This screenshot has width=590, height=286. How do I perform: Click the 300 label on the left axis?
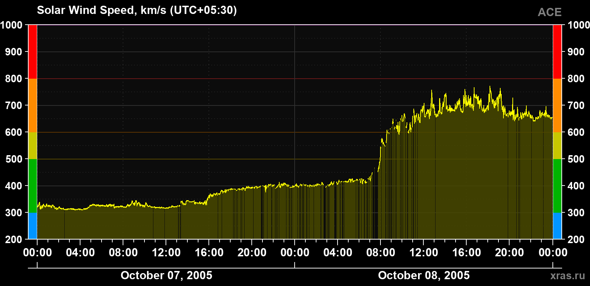click(x=14, y=213)
